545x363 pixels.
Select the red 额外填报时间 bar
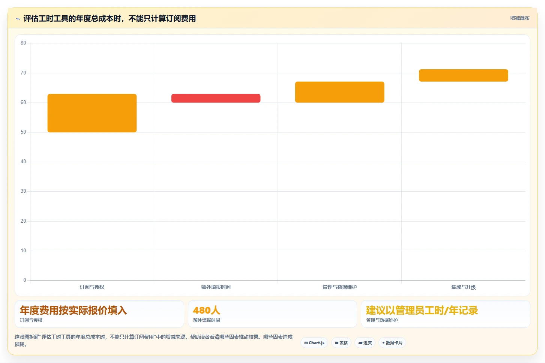(x=216, y=98)
